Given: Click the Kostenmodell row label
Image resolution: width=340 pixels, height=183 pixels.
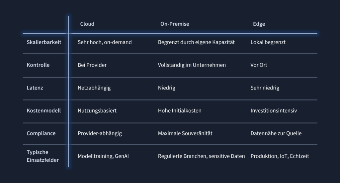Looking at the screenshot, I should click(x=43, y=110).
